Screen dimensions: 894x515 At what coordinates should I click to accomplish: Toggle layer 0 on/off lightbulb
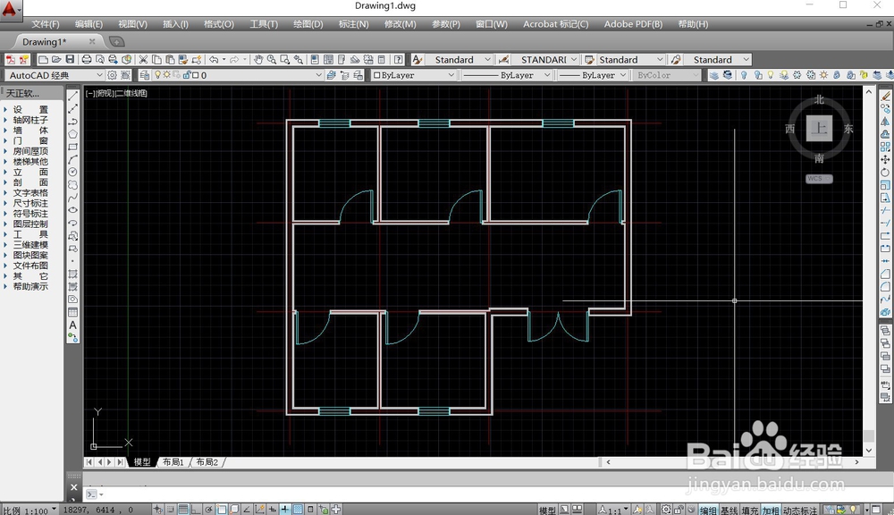pos(158,75)
